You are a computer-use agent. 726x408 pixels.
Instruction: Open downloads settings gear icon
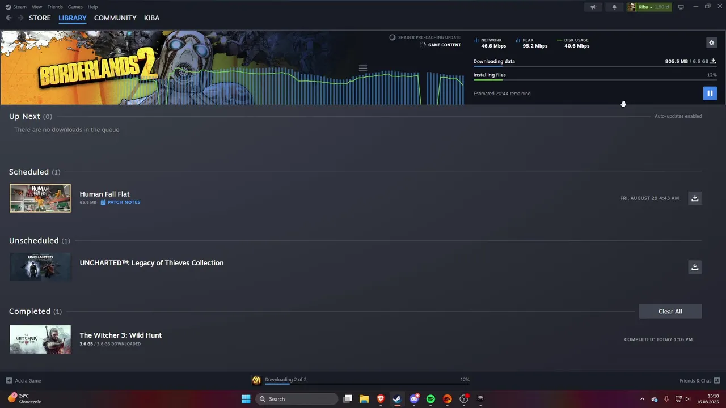[x=711, y=42]
